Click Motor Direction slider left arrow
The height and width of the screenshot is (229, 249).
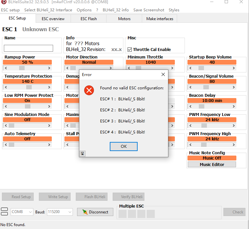[67, 68]
